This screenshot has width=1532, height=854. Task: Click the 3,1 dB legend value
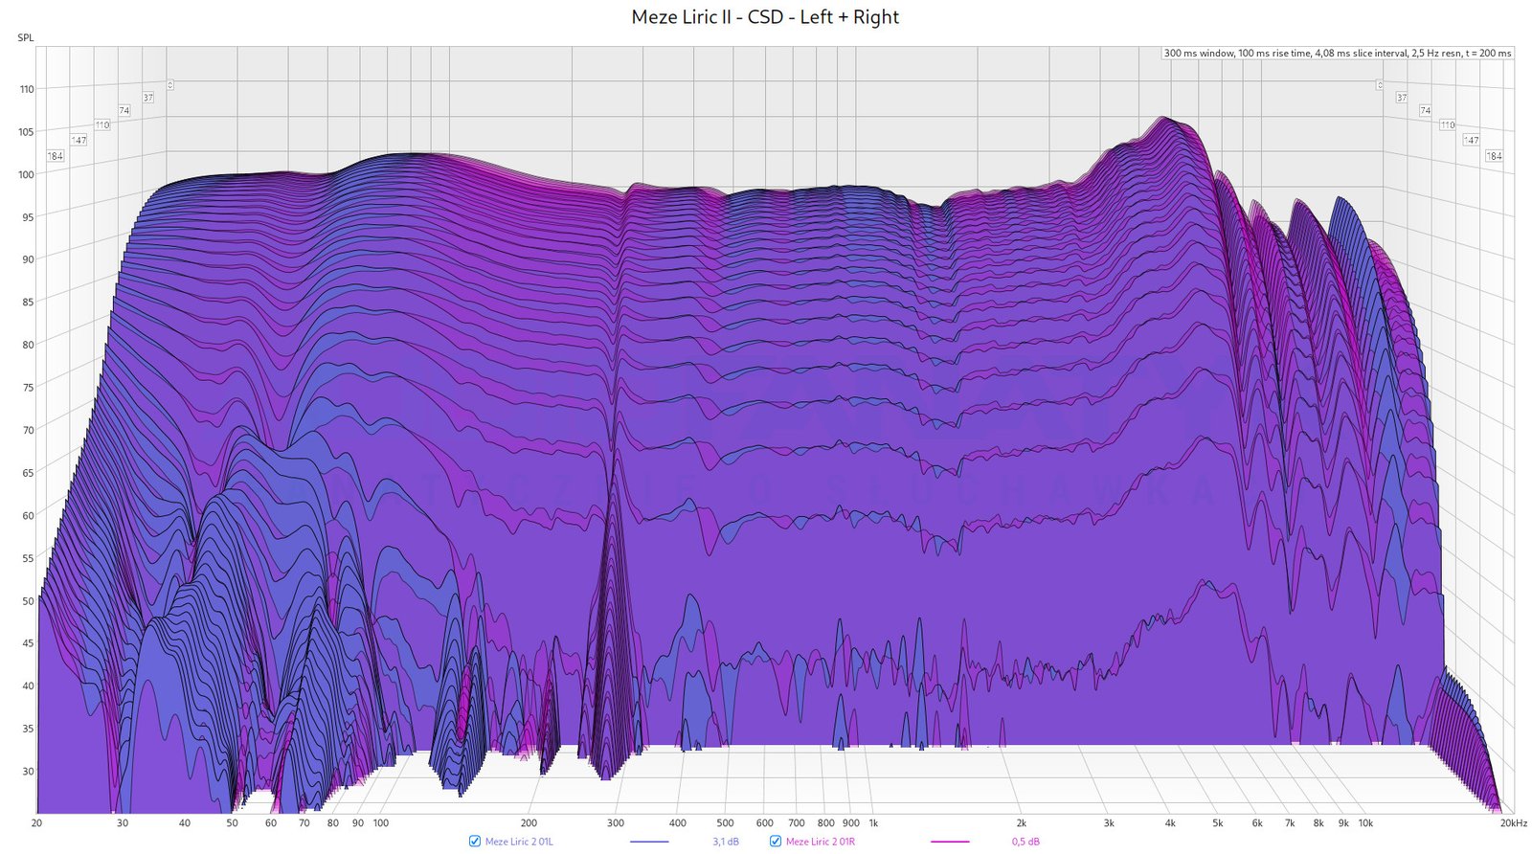[x=725, y=842]
